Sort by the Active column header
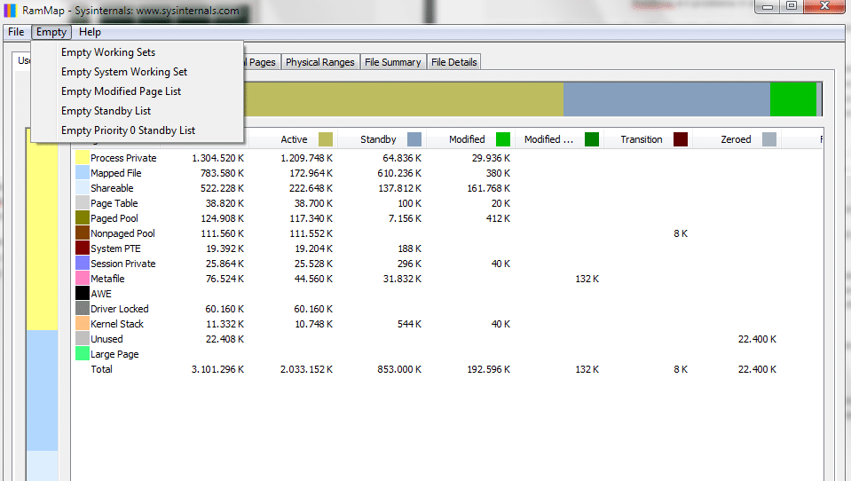Screen dimensions: 851x481 tap(294, 139)
